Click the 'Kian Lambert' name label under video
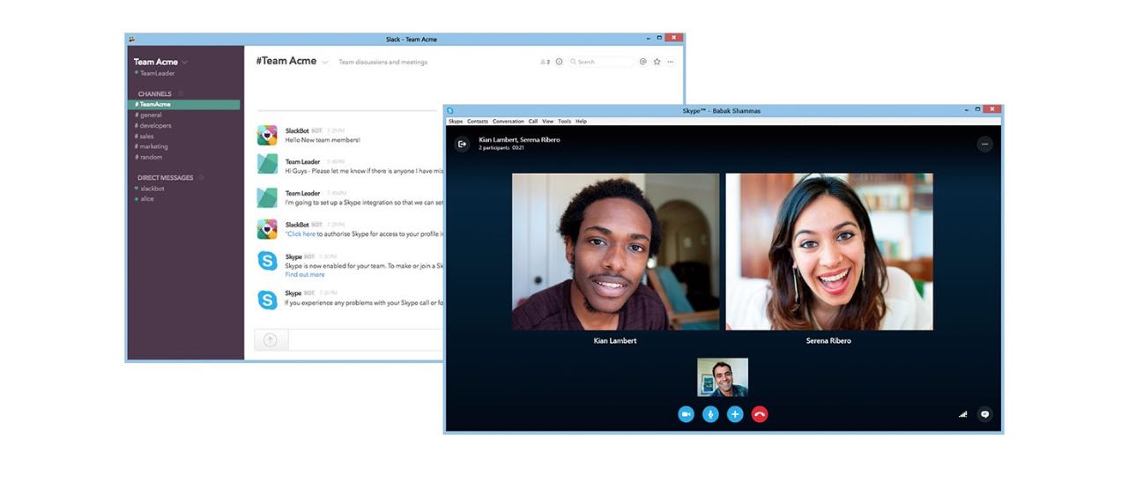The width and height of the screenshot is (1128, 483). tap(615, 340)
